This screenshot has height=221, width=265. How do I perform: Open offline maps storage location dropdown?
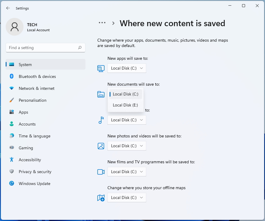(x=127, y=198)
